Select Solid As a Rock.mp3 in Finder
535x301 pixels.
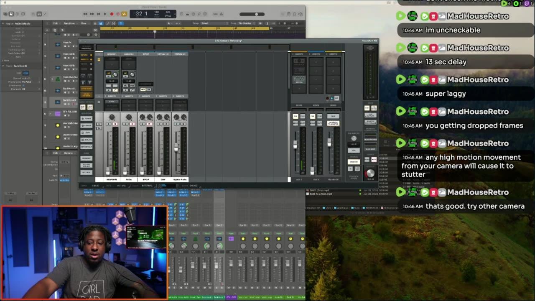[321, 194]
